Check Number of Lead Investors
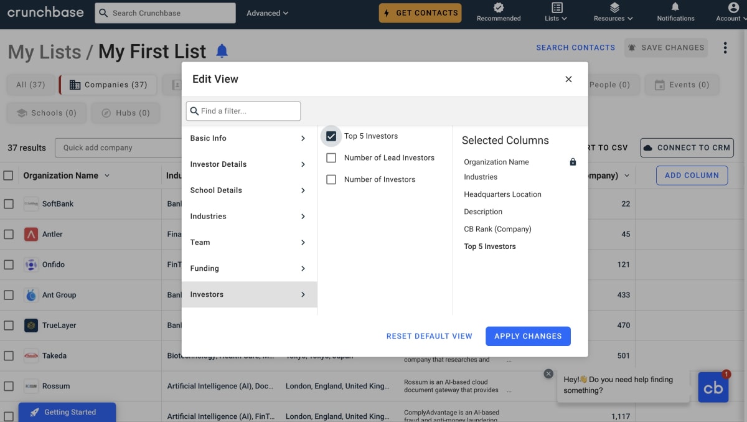This screenshot has width=747, height=422. pyautogui.click(x=331, y=157)
